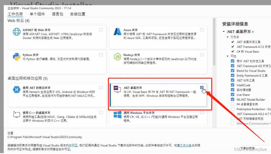Image resolution: width=271 pixels, height=154 pixels.
Task: Select the Node.js 开发 card title
Action: pyautogui.click(x=132, y=55)
